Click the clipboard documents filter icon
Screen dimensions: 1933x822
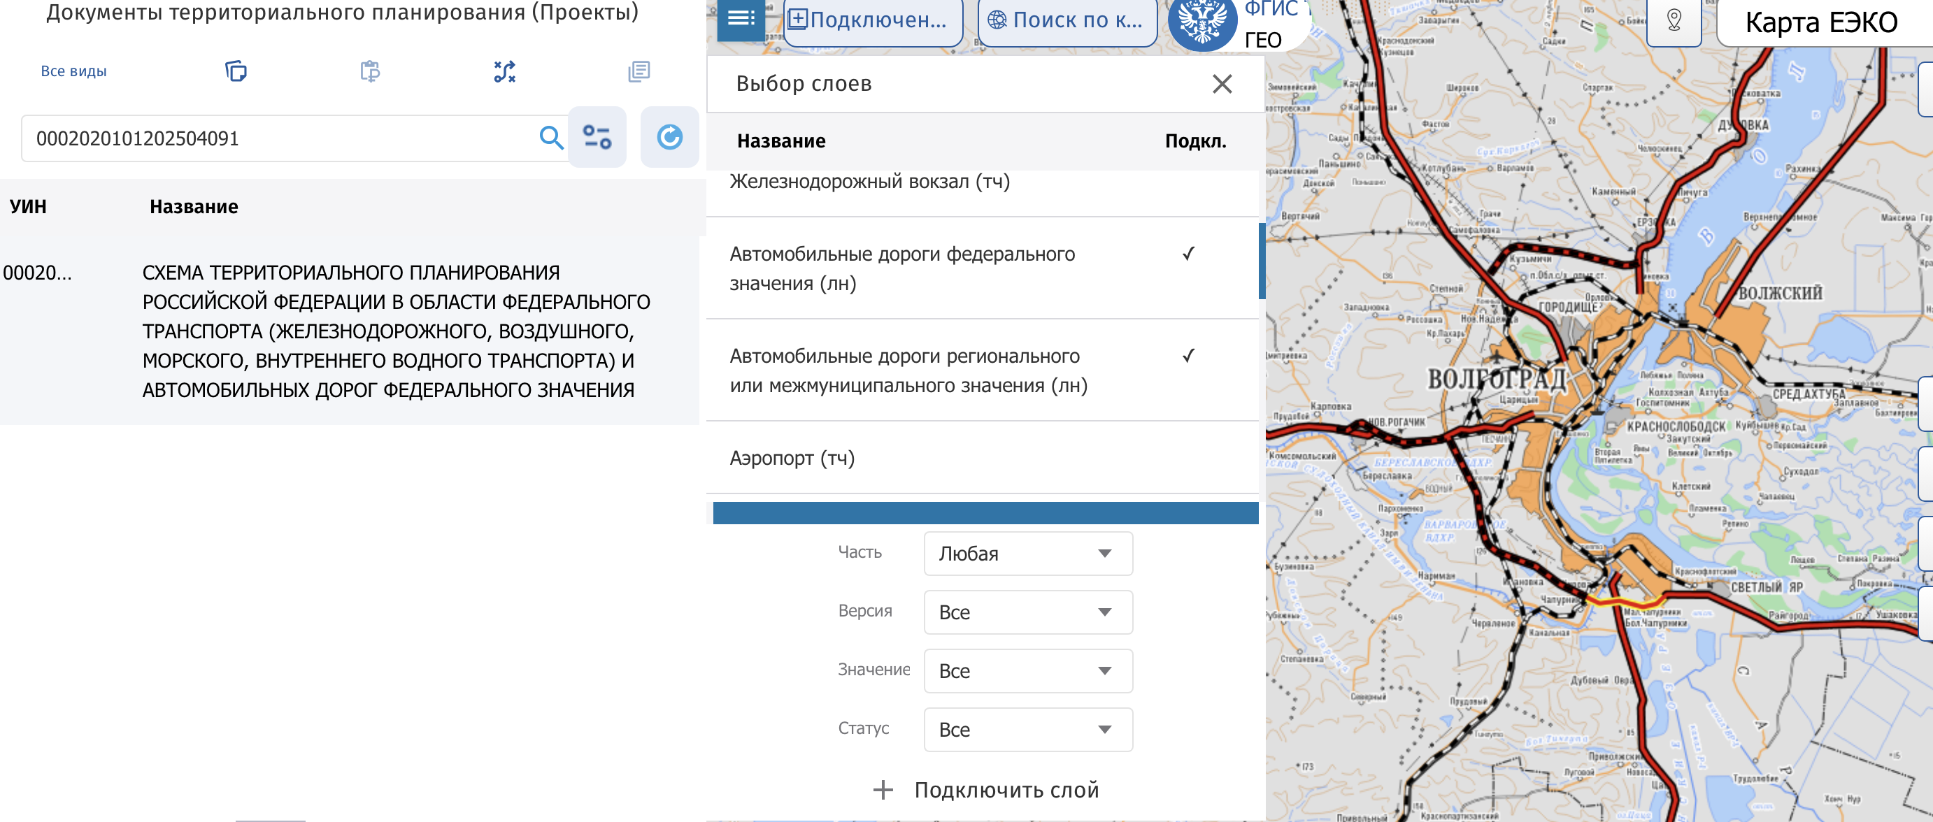370,71
